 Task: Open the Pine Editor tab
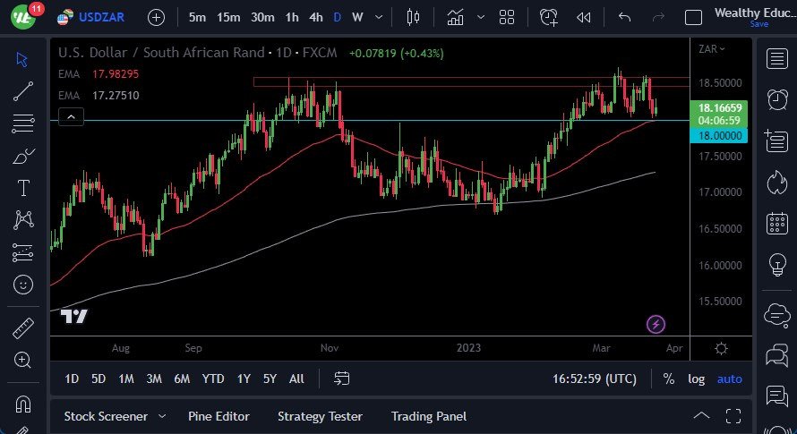coord(219,416)
